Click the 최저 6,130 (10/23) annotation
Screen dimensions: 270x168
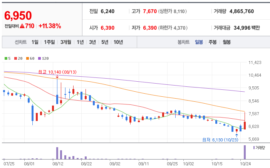click(x=220, y=140)
